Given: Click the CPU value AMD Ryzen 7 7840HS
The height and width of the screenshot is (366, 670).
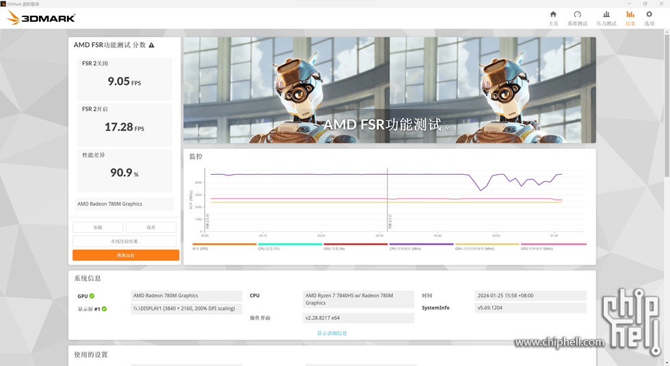Looking at the screenshot, I should tap(358, 299).
